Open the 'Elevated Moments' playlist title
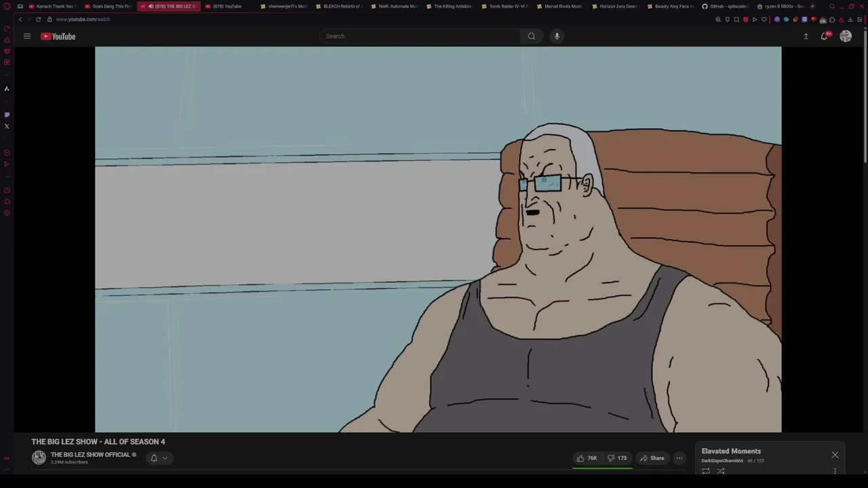 click(x=731, y=451)
